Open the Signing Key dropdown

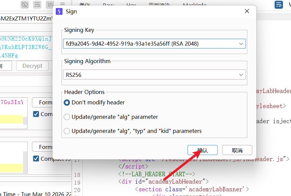(x=155, y=44)
